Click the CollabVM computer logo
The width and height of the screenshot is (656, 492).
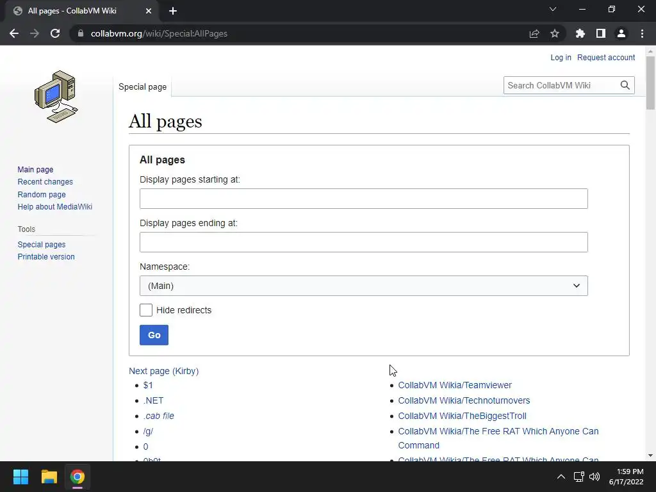tap(56, 96)
